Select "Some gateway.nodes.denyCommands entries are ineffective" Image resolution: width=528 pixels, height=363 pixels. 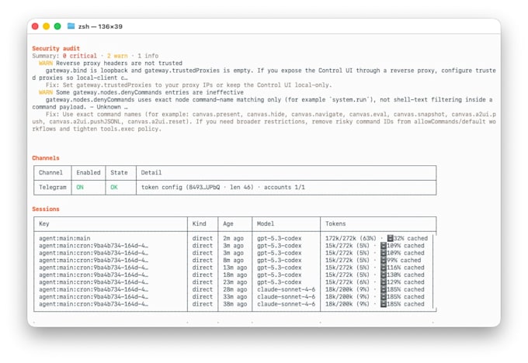click(150, 92)
